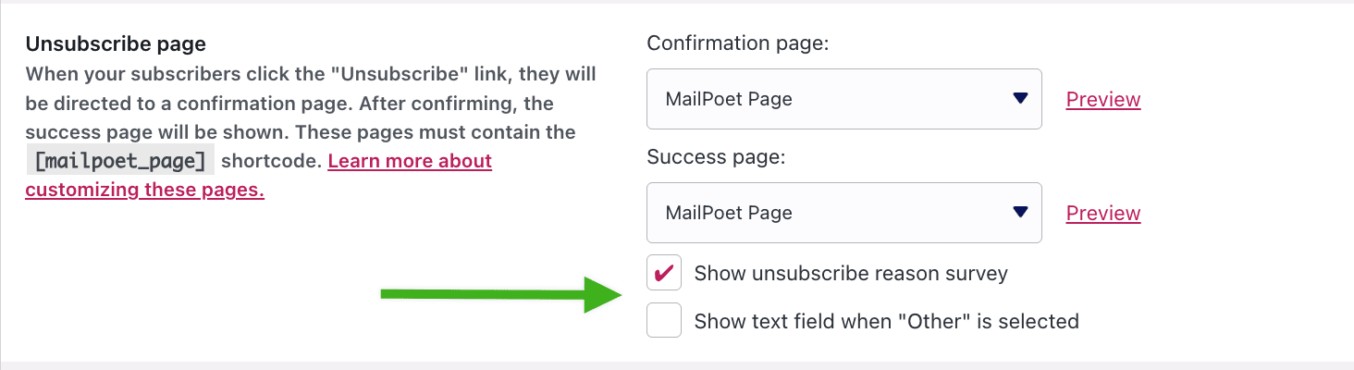Click the 'Show text field when "Other"' label

[887, 321]
